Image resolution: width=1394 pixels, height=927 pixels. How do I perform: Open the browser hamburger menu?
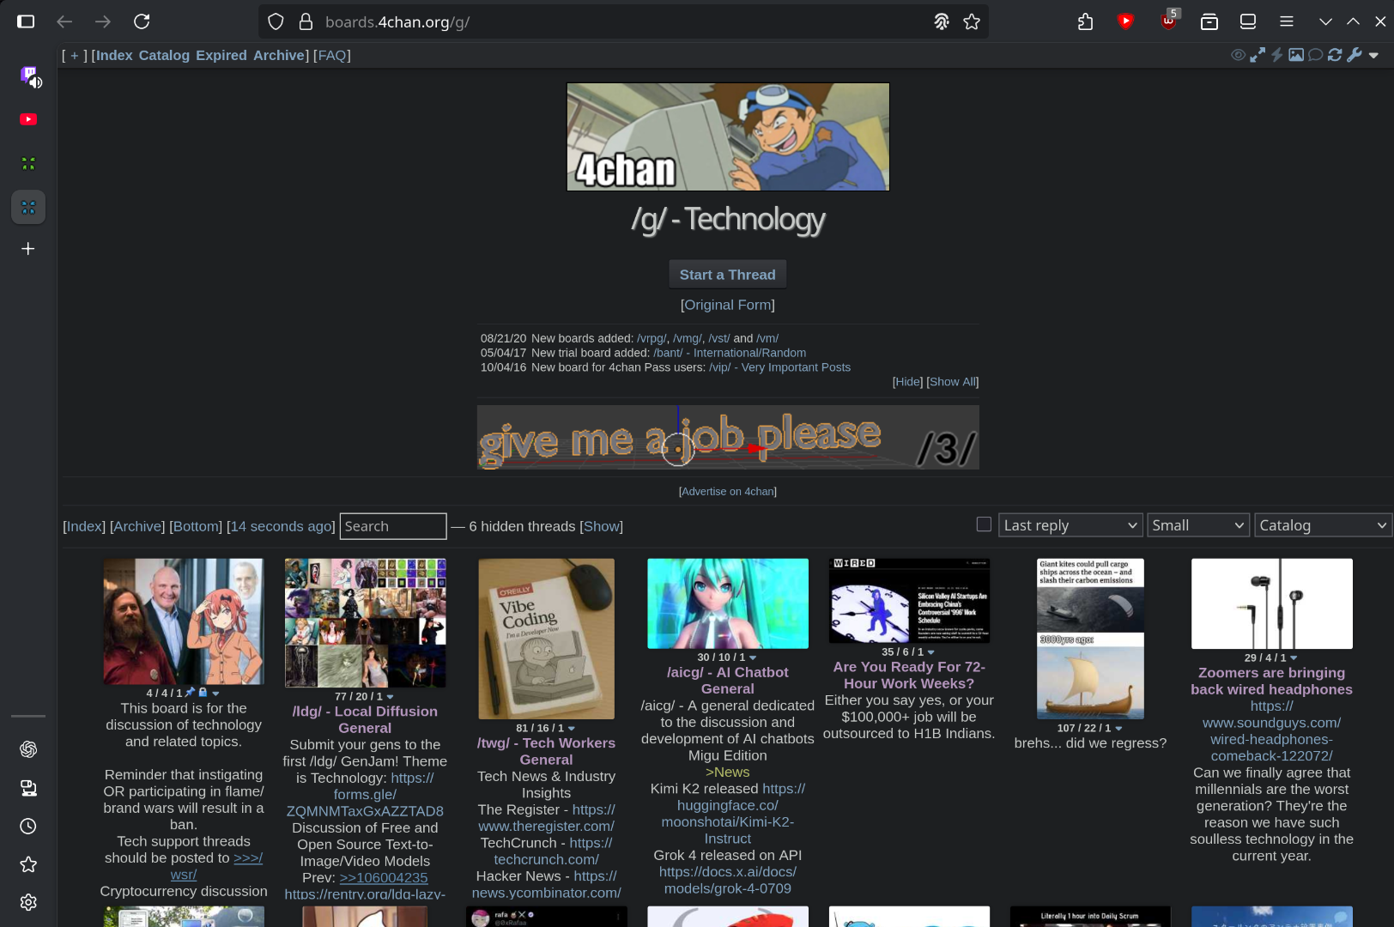coord(1286,21)
